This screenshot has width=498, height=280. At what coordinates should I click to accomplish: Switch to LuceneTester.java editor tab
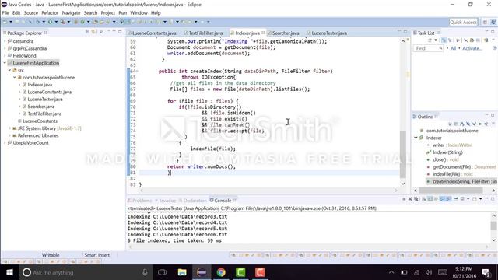tap(329, 33)
